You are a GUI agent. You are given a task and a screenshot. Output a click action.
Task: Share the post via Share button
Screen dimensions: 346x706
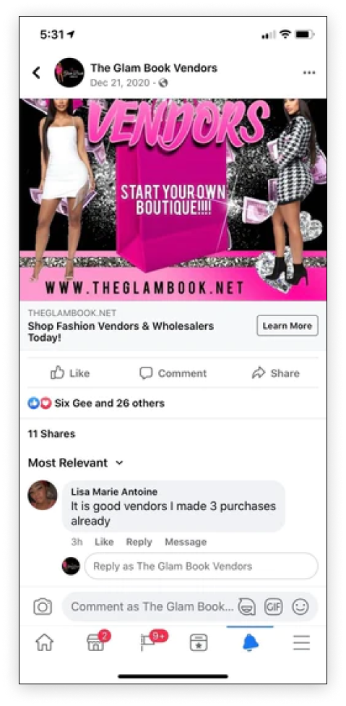[x=276, y=373]
